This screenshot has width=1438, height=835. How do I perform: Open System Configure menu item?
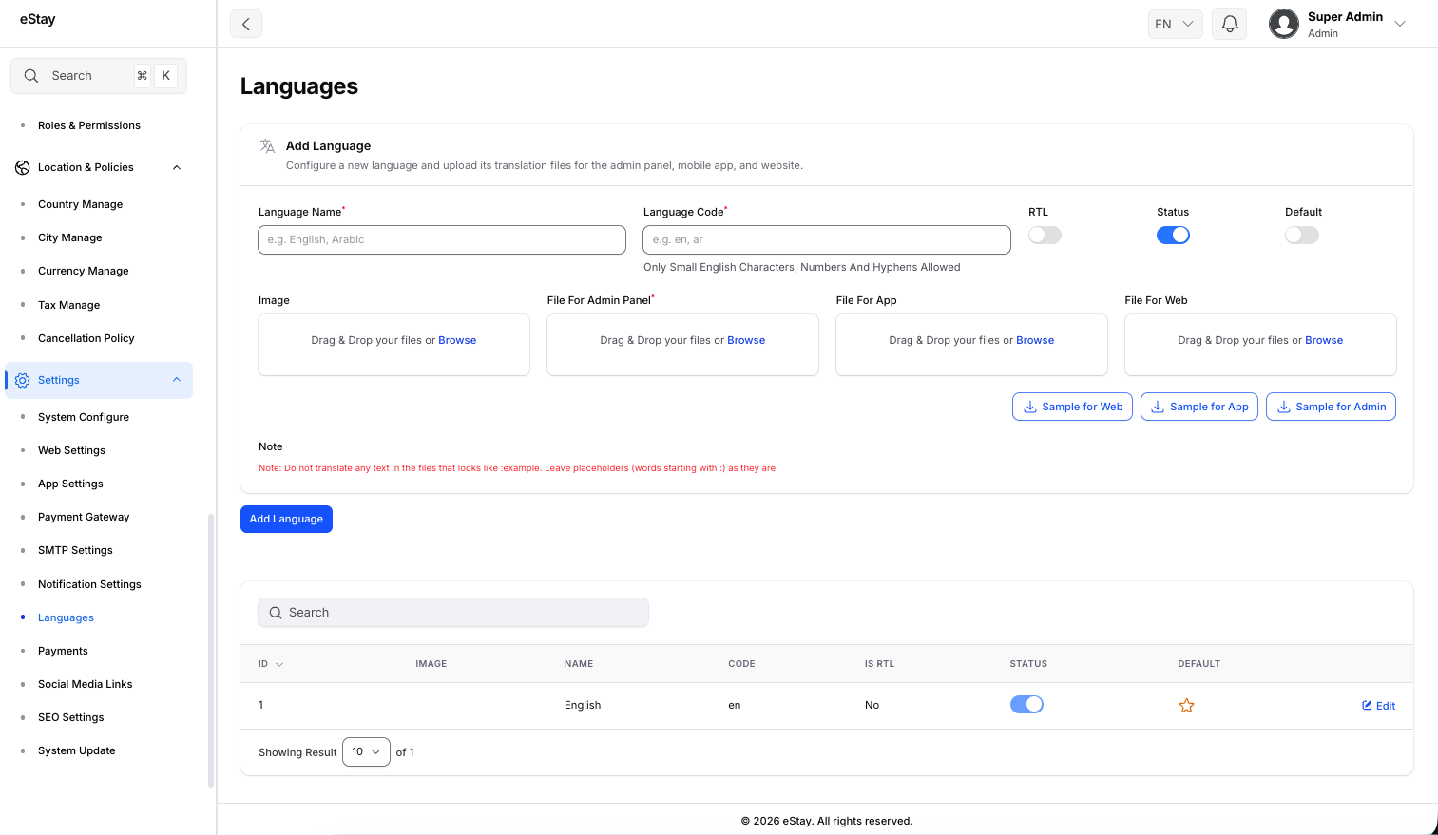click(84, 417)
